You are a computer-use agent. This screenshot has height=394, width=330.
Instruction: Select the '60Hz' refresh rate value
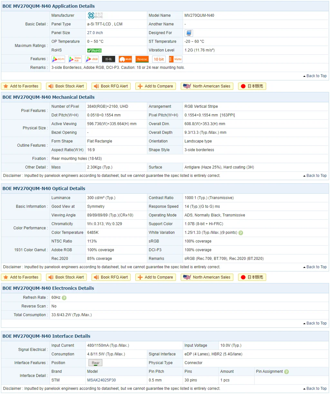pos(56,298)
